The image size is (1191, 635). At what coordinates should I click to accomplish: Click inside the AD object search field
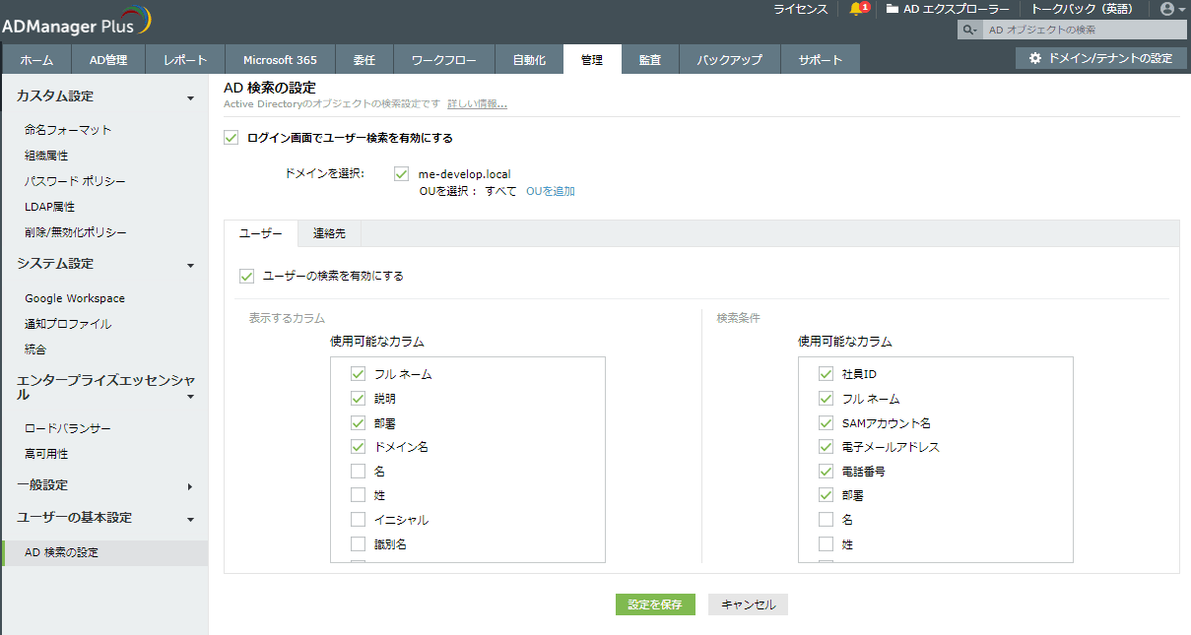[1074, 30]
